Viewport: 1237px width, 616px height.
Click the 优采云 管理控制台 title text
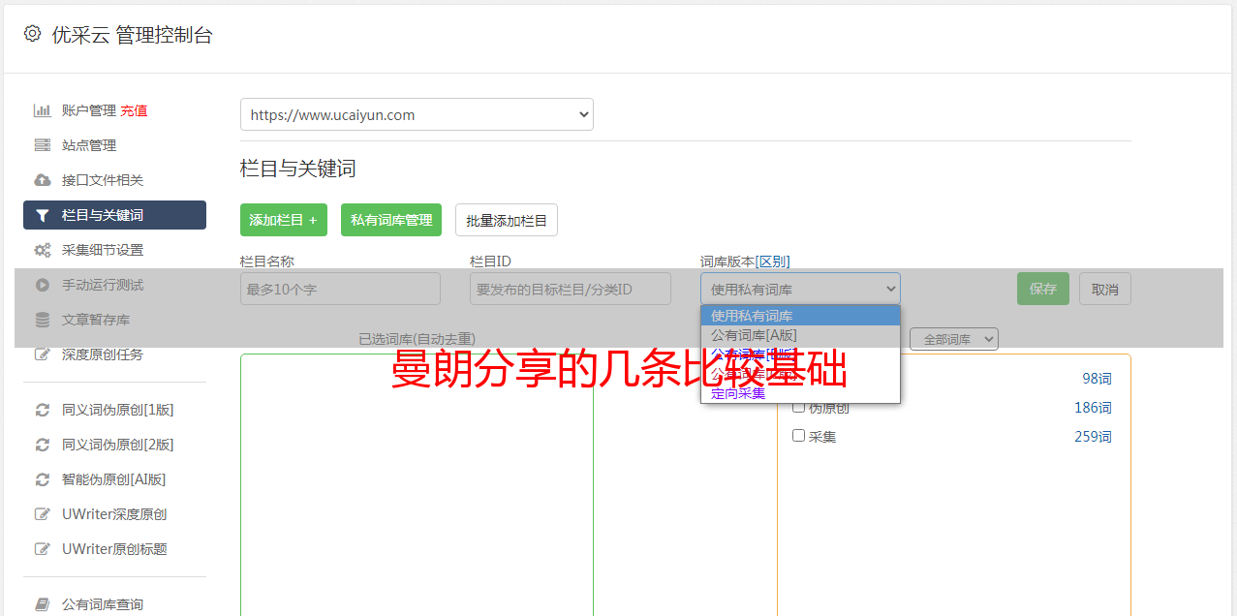[133, 35]
